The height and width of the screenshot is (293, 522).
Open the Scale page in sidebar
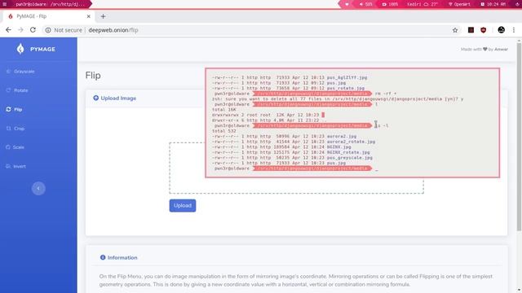[15, 147]
